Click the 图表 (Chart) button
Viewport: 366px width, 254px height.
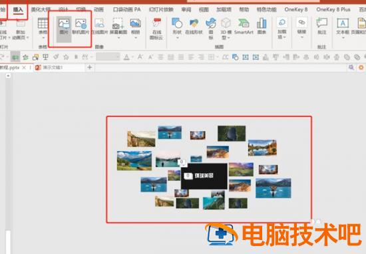(x=262, y=27)
